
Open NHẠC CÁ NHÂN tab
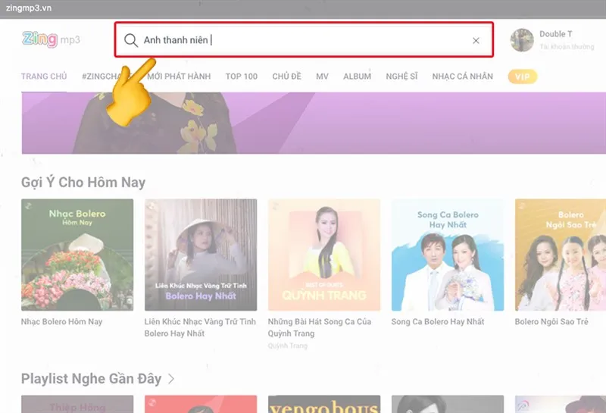pyautogui.click(x=463, y=77)
